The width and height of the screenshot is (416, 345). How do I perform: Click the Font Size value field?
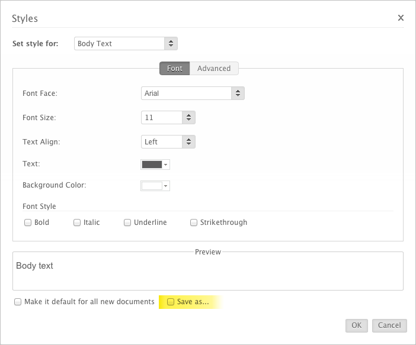161,118
